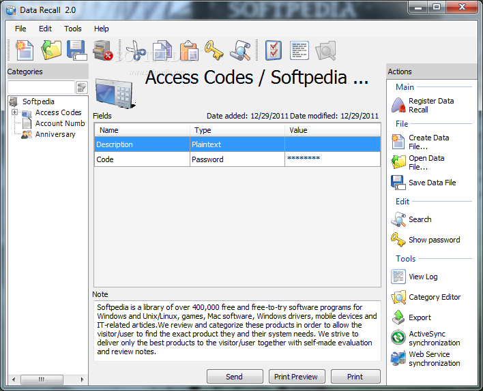Open the Help menu
This screenshot has height=391, width=483.
click(x=102, y=29)
